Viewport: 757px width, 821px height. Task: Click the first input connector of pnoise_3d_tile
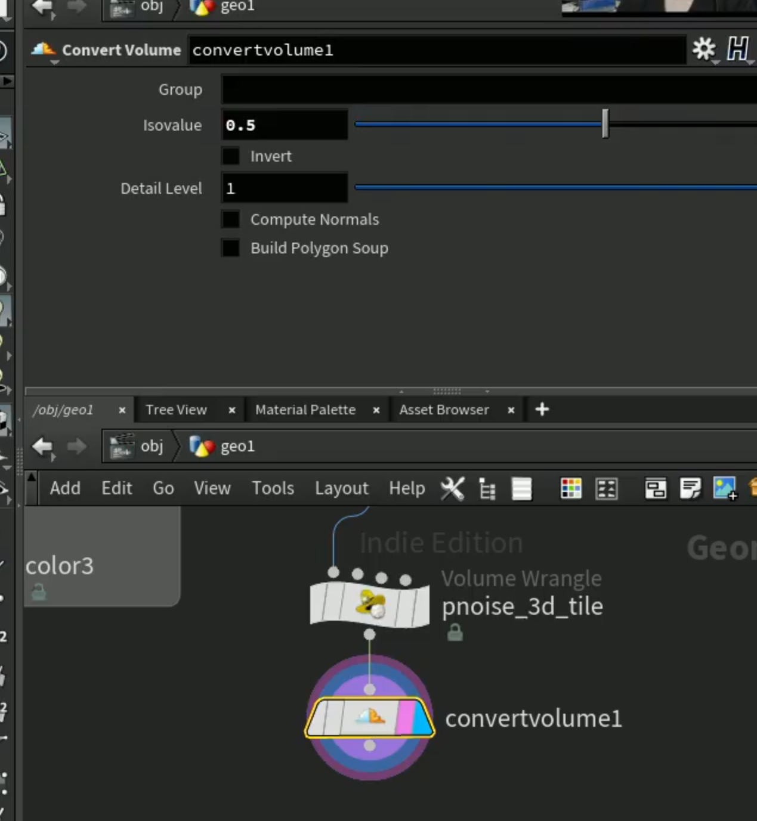click(x=333, y=572)
